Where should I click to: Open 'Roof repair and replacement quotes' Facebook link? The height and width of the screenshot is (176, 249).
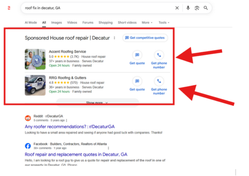pos(76,155)
